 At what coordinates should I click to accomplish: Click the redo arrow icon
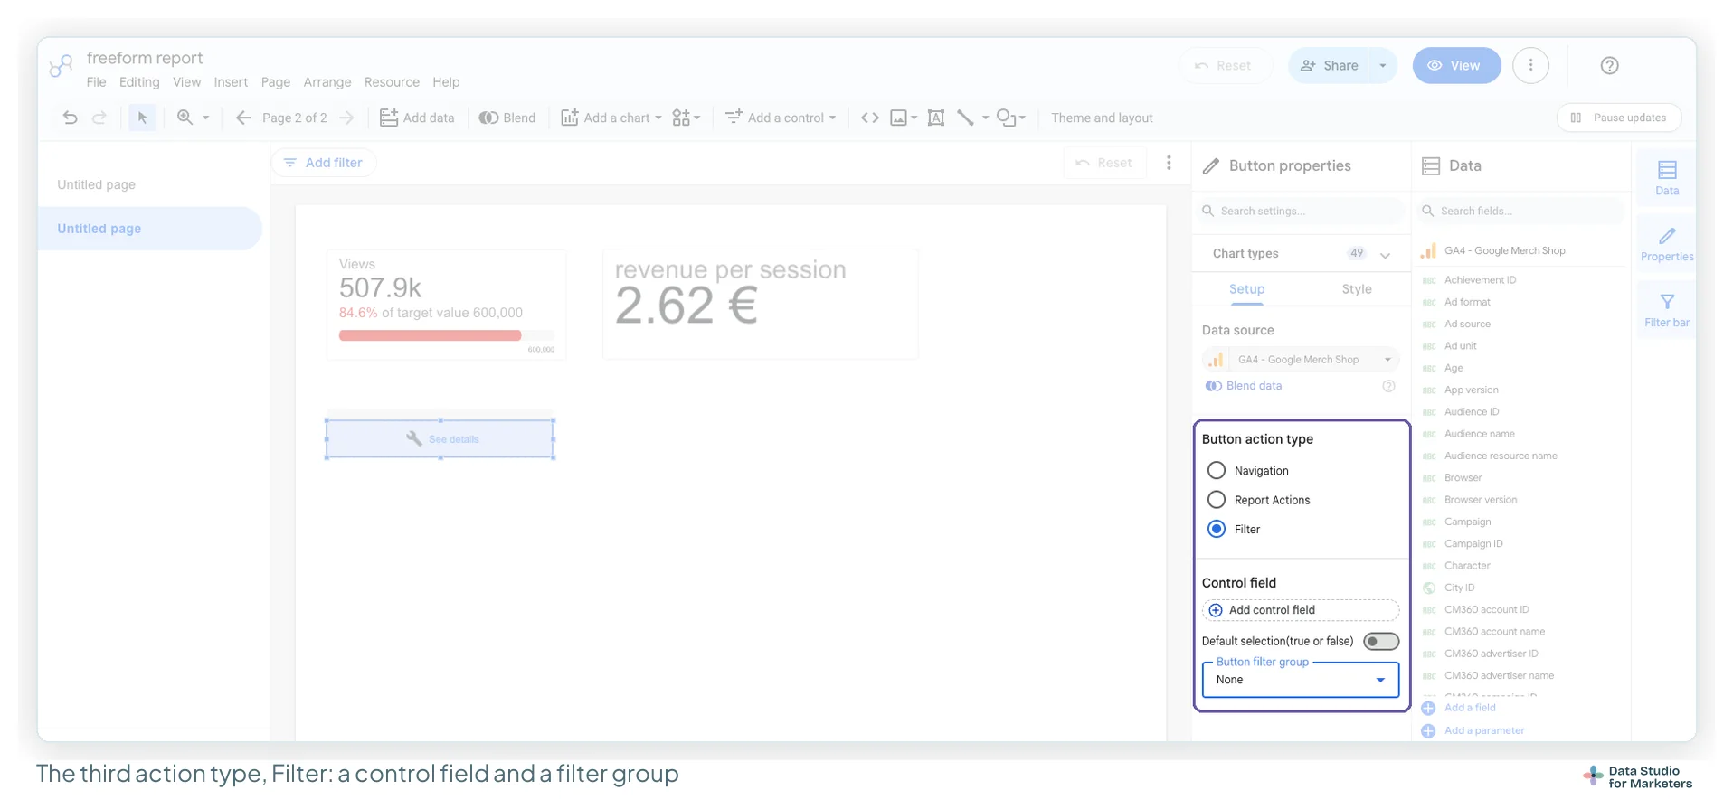coord(99,118)
